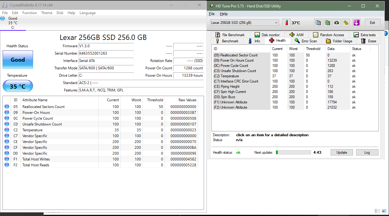Click the camera screenshot icon in HD Tune

tap(336, 22)
